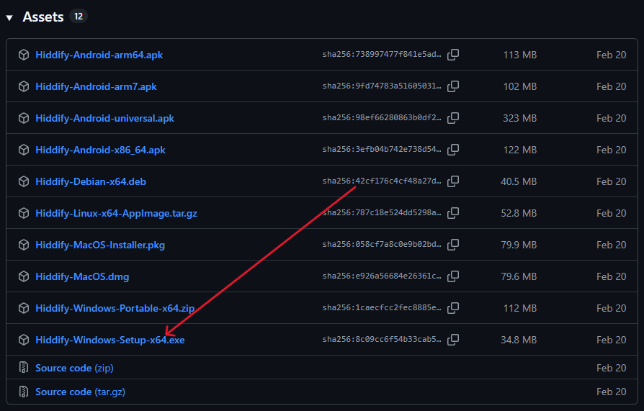This screenshot has width=644, height=411.
Task: Copy sha256 of Hiddify-Linux-x64-AppImage.tar.gz
Action: [453, 212]
